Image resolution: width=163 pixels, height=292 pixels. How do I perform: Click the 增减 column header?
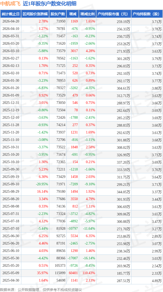(x=72, y=14)
